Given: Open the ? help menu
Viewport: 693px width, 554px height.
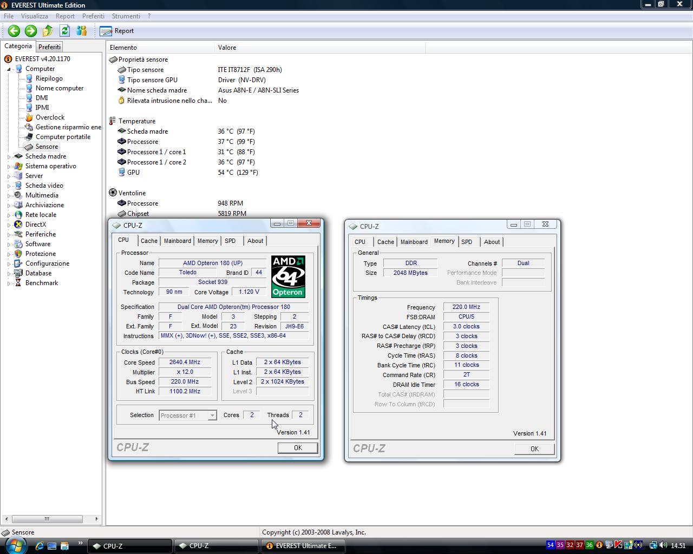Looking at the screenshot, I should coord(149,16).
